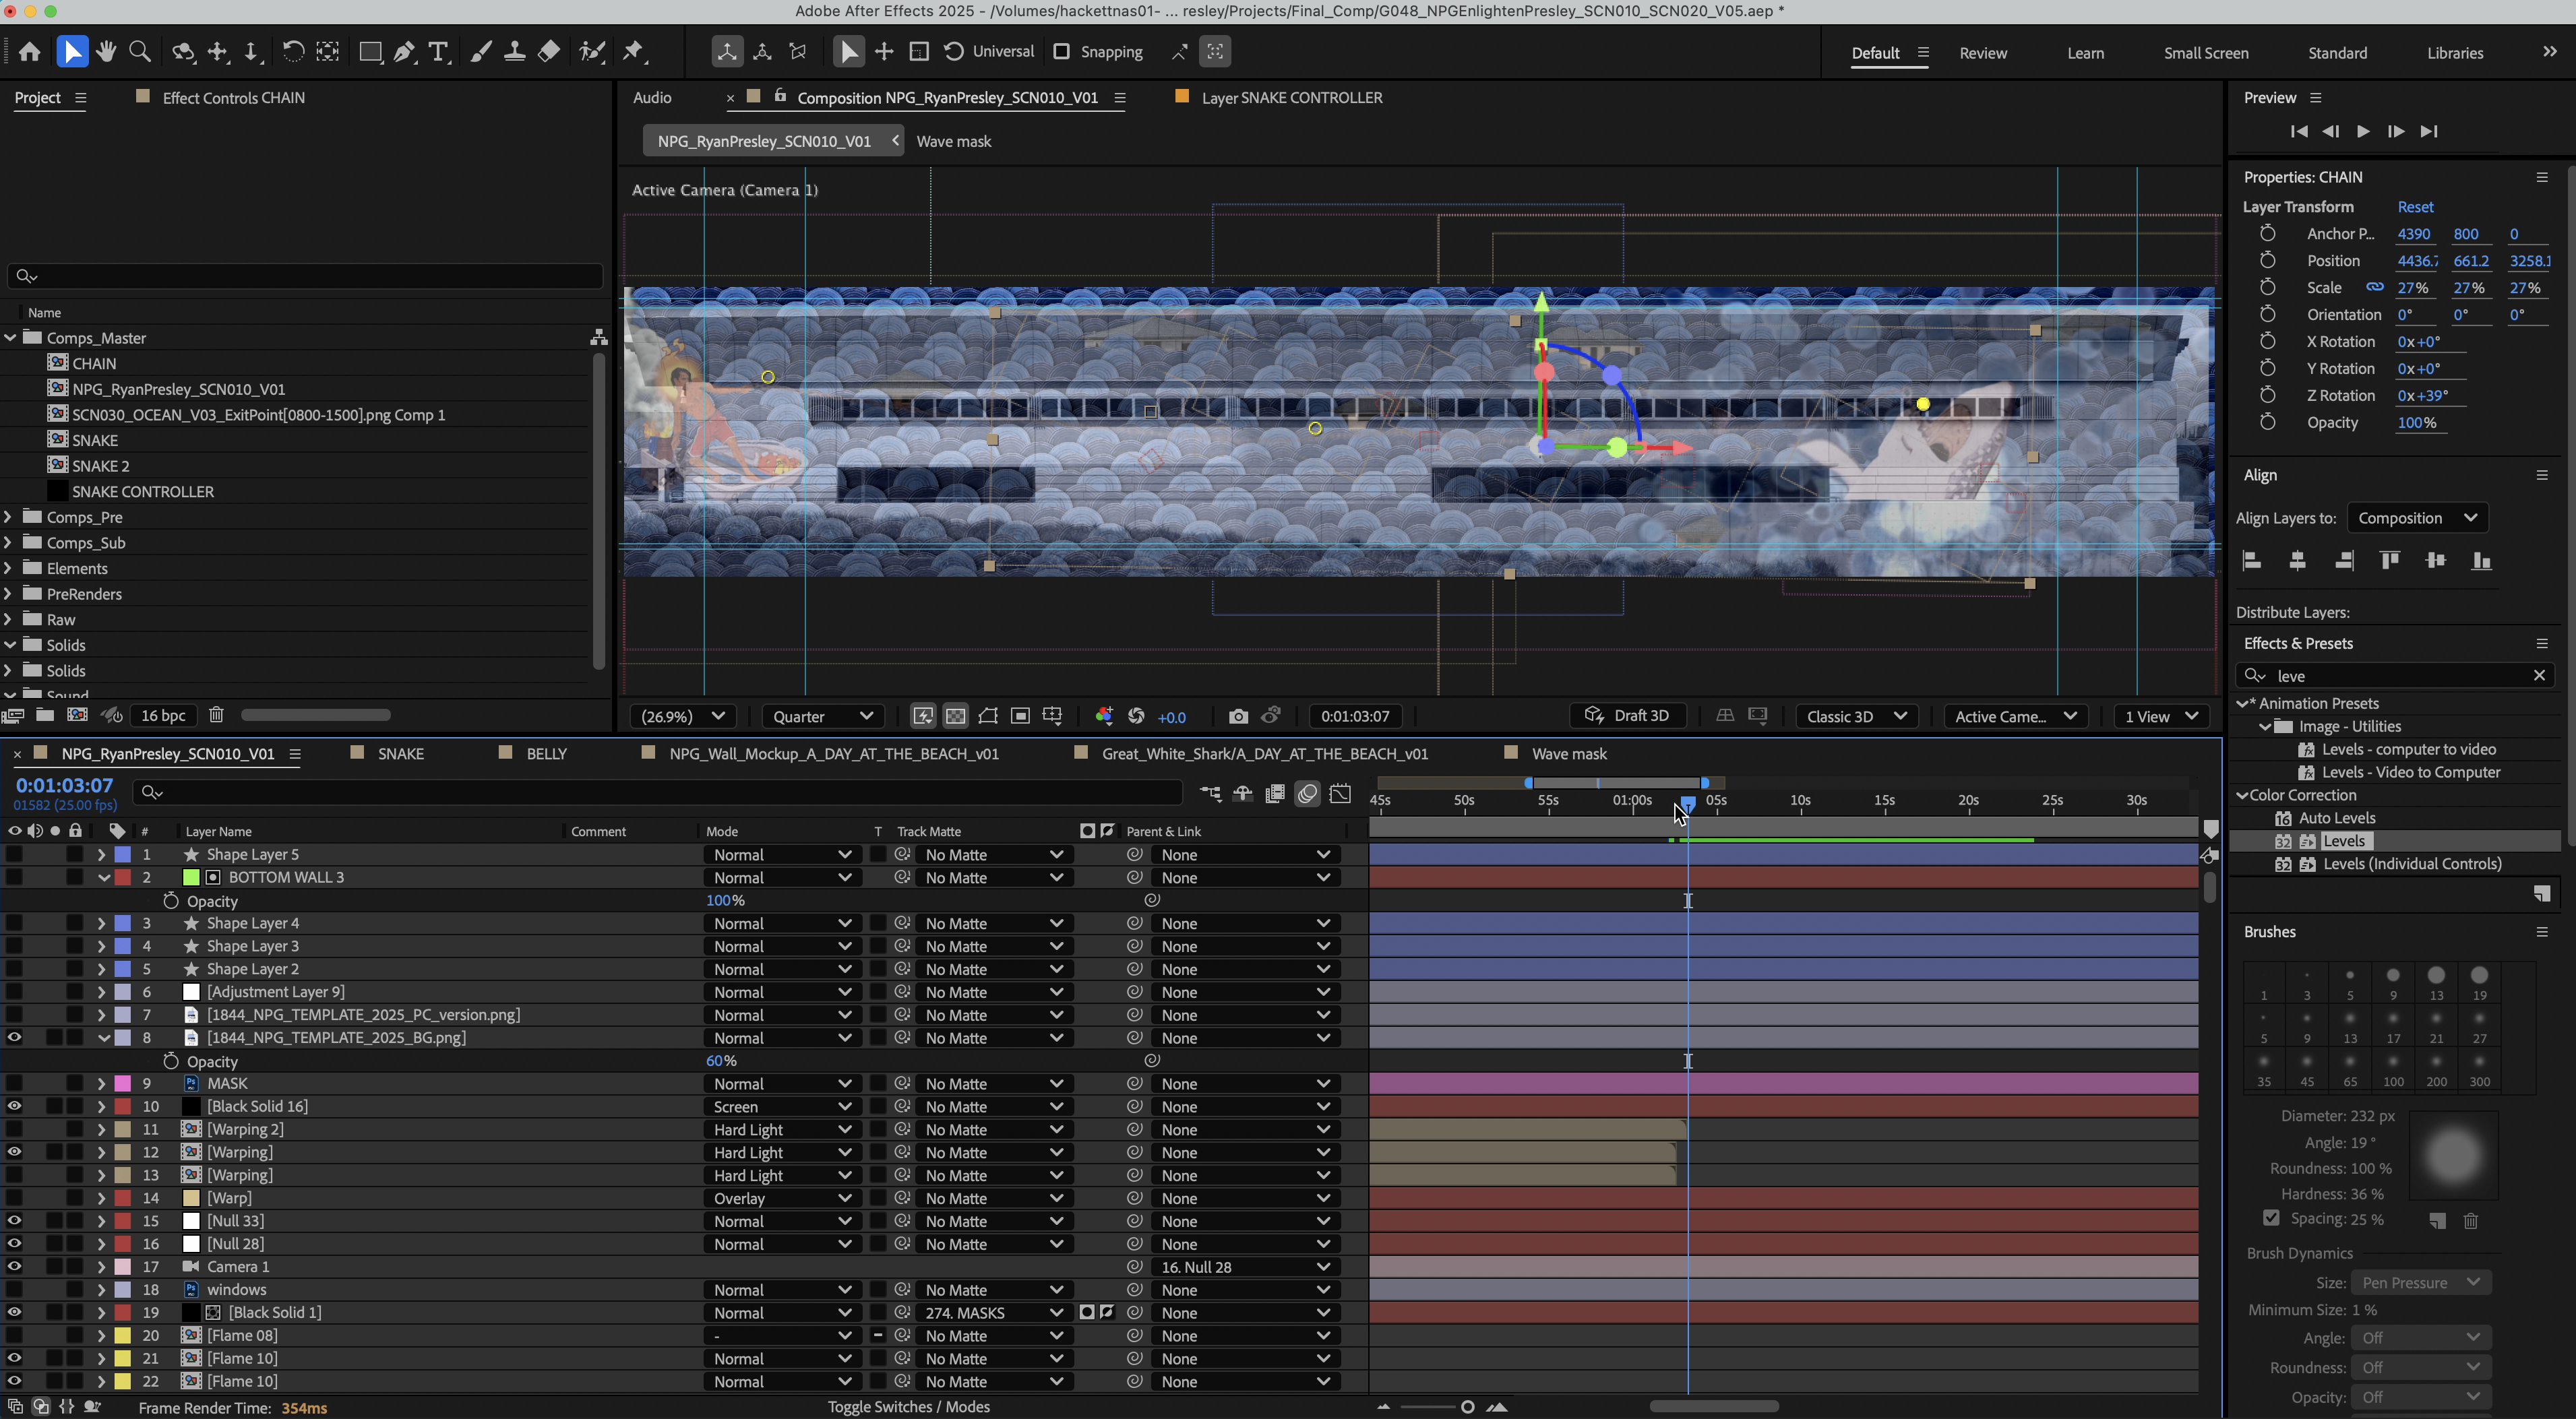Click the Align Horizontal Center icon
The height and width of the screenshot is (1419, 2576).
2298,560
